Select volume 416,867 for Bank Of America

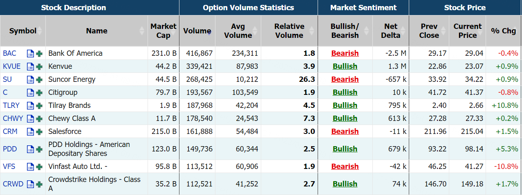[x=199, y=53]
